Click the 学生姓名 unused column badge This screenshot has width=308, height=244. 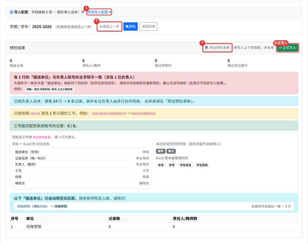(x=186, y=165)
